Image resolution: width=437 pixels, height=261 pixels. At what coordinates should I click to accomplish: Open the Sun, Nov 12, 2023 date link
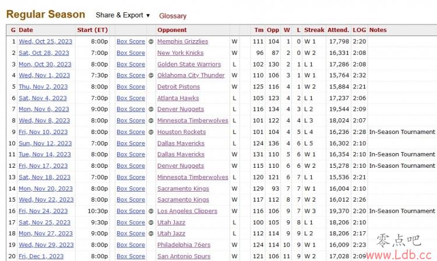tap(45, 143)
